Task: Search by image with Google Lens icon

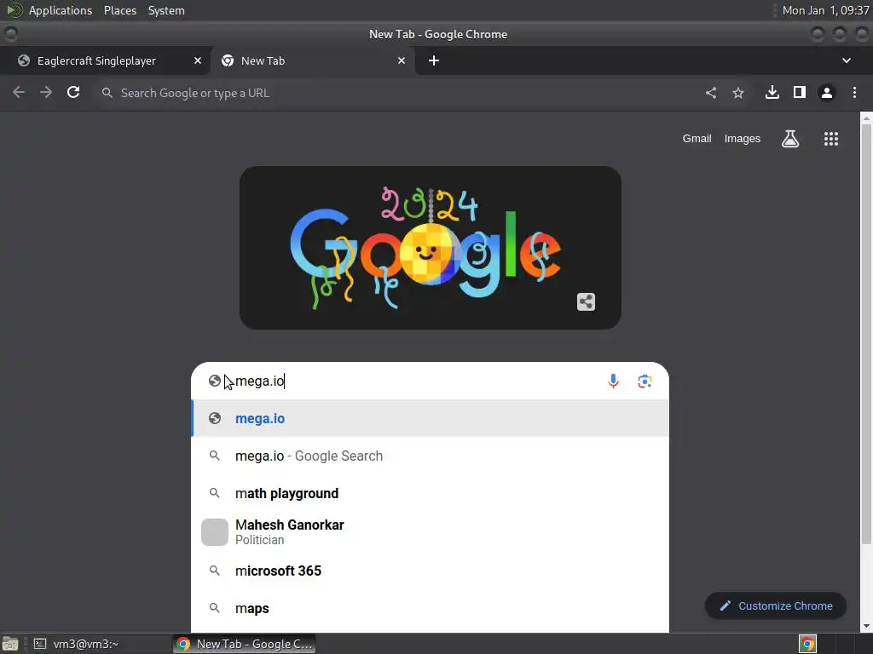Action: [x=645, y=381]
